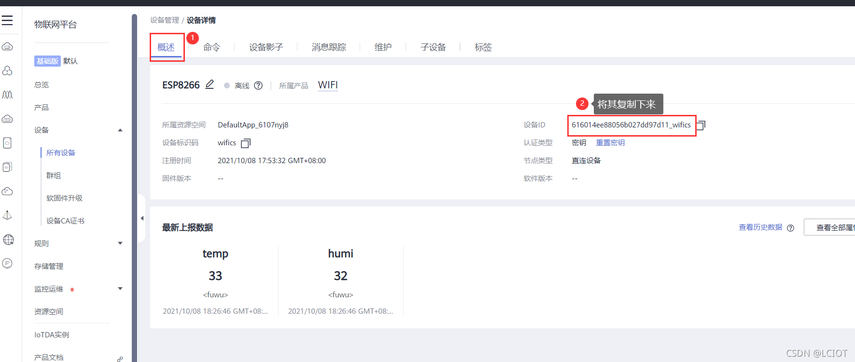This screenshot has width=855, height=362.
Task: Click the 重置密钥 link
Action: pos(610,142)
